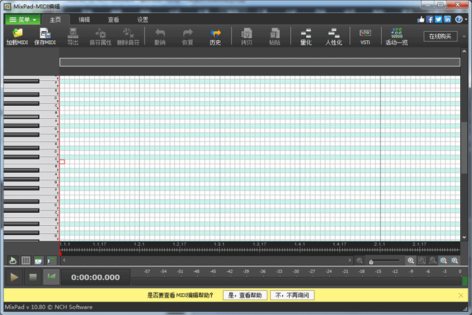Screen dimensions: 472x315
Task: Switch to the 查看 view tab
Action: point(113,20)
